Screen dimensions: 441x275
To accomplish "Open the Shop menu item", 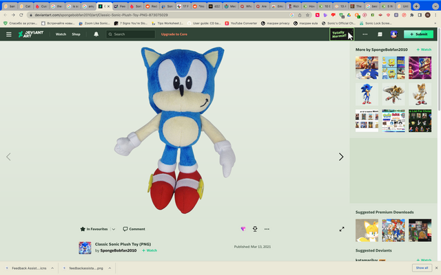I will tap(76, 34).
